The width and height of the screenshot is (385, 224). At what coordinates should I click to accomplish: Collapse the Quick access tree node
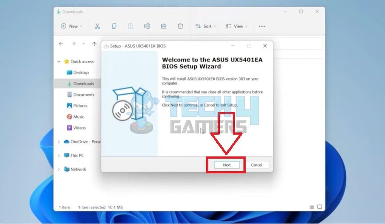[59, 61]
